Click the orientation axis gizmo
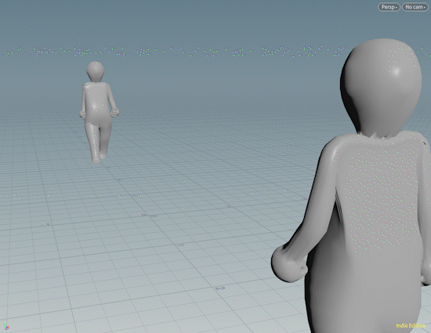The image size is (431, 333). (x=6, y=326)
